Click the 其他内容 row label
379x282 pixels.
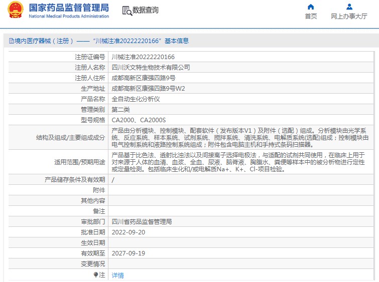click(93, 201)
